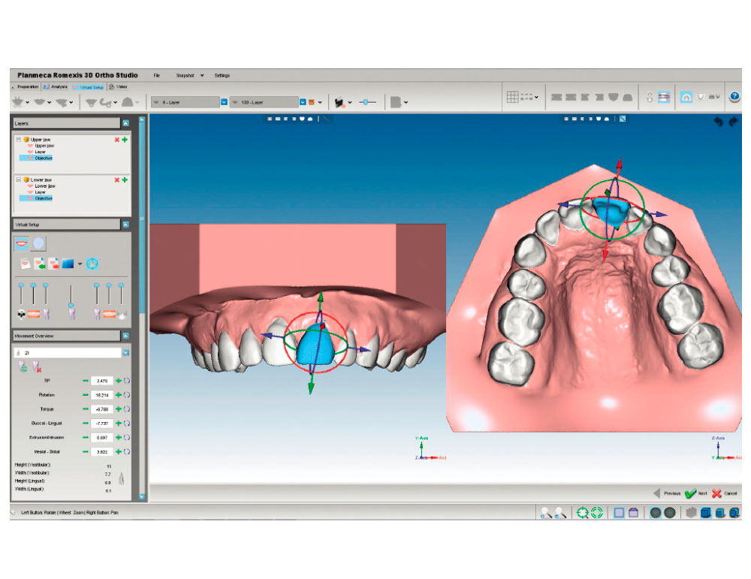
Task: Collapse the Virtual Setup panel
Action: pos(125,225)
